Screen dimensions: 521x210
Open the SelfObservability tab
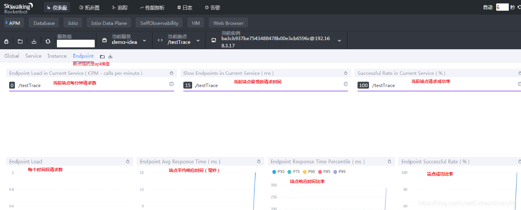click(x=159, y=23)
